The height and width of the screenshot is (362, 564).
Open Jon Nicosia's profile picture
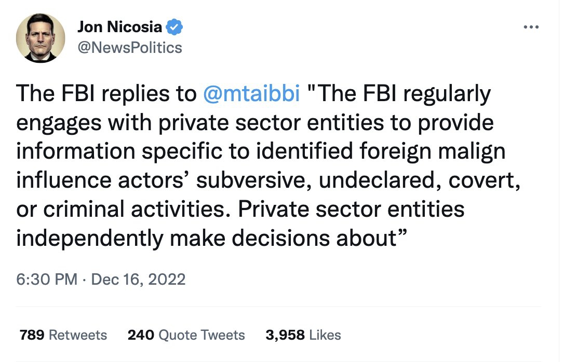click(41, 38)
